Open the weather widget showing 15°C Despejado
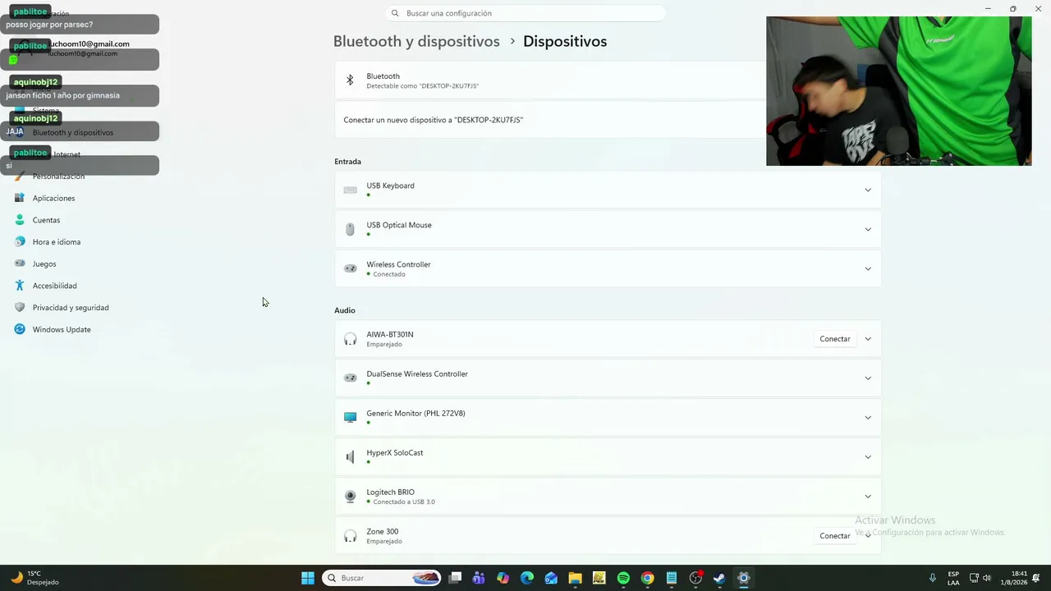This screenshot has height=591, width=1051. click(x=34, y=578)
